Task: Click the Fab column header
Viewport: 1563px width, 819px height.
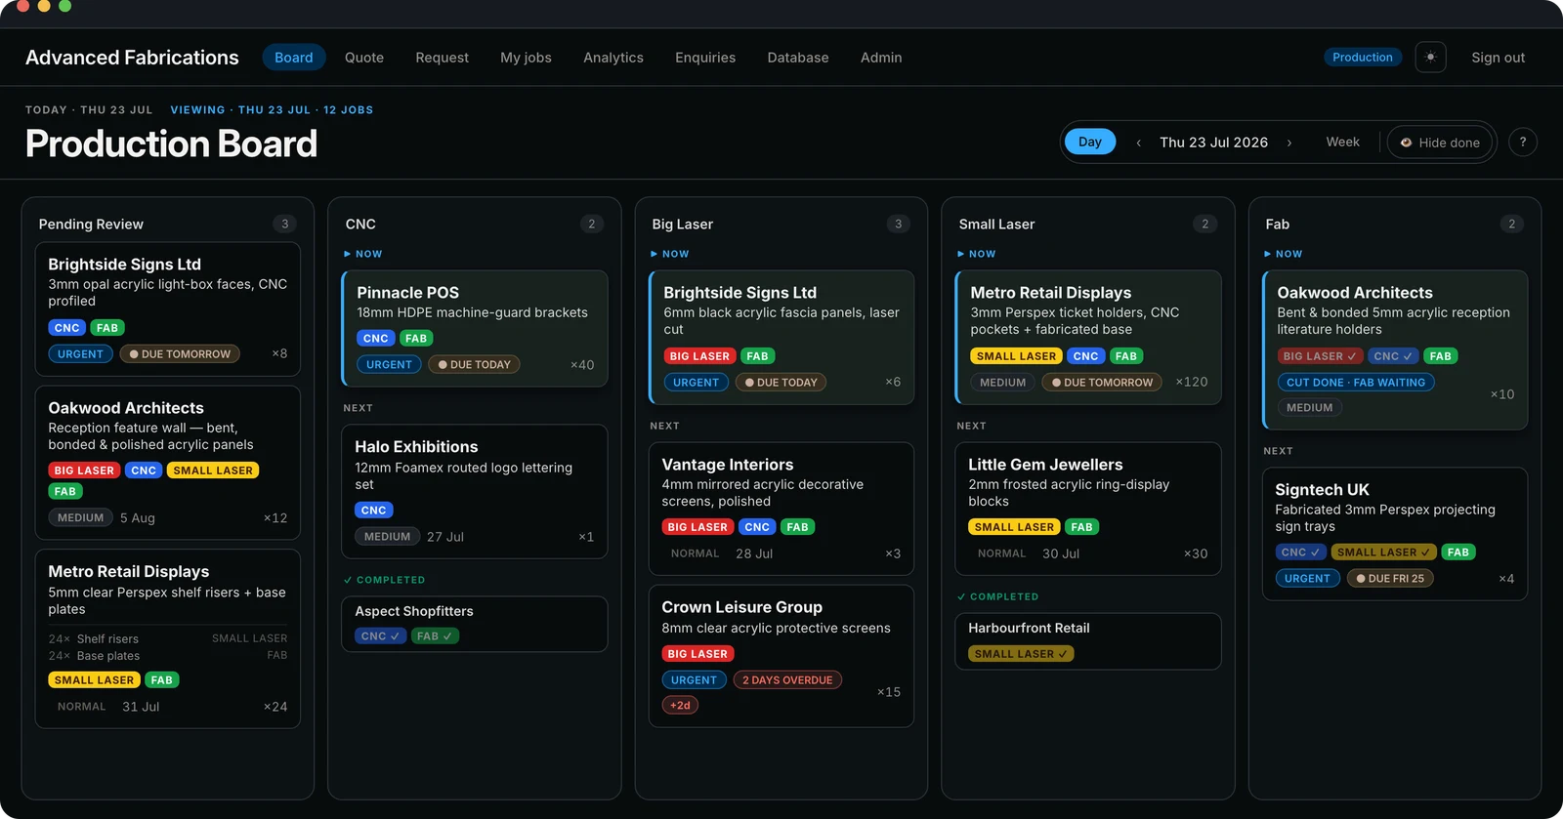Action: pos(1278,224)
